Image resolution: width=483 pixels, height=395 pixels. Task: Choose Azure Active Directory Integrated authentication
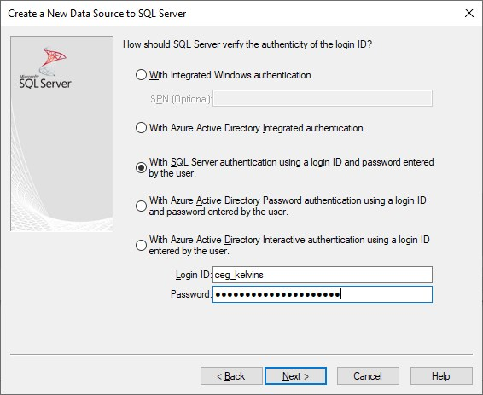click(141, 127)
